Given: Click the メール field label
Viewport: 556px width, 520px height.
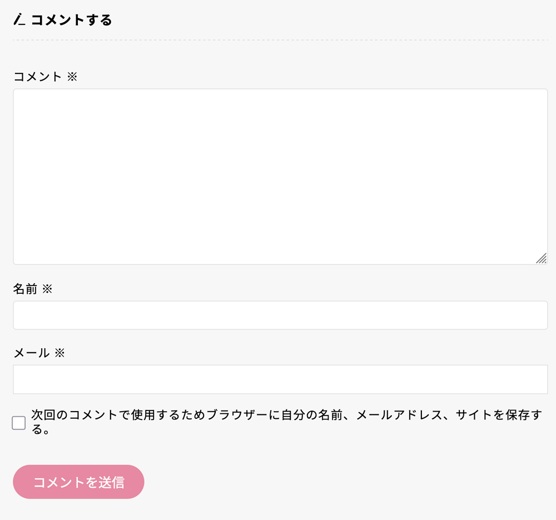Looking at the screenshot, I should tap(31, 353).
